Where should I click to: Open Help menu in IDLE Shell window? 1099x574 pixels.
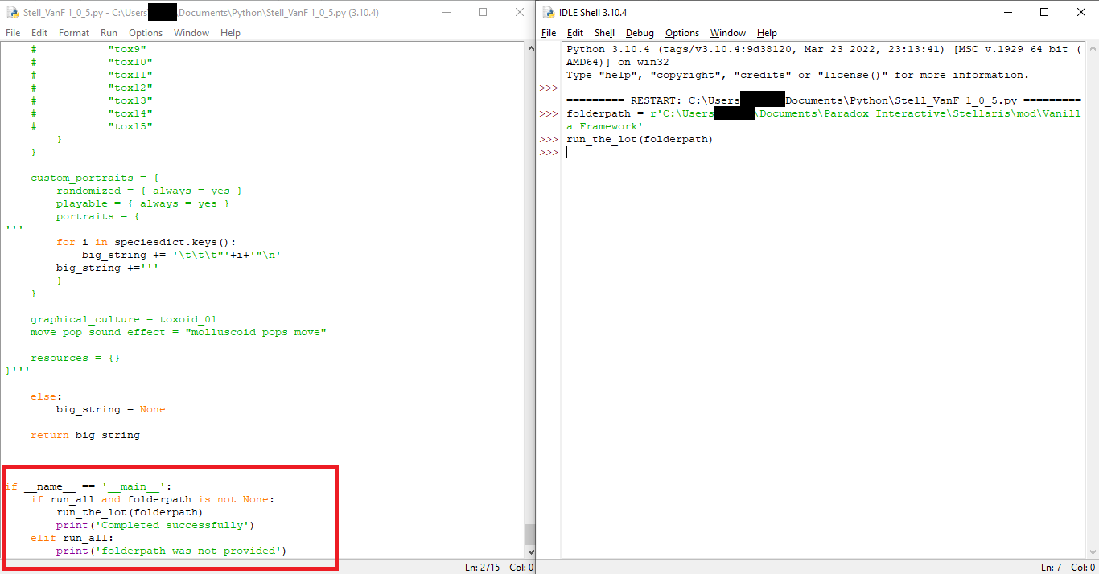(x=767, y=33)
